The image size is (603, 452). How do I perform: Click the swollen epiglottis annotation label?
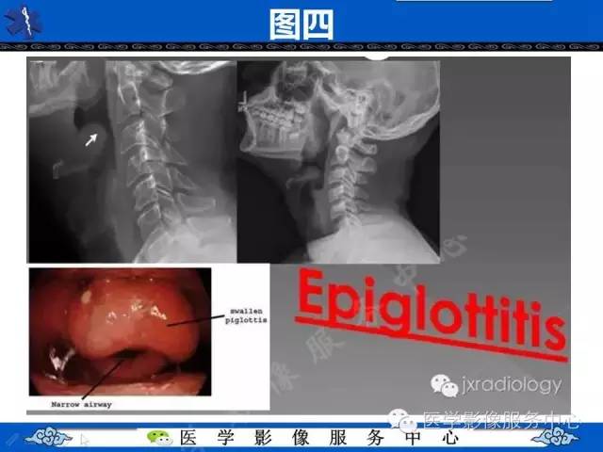[246, 315]
